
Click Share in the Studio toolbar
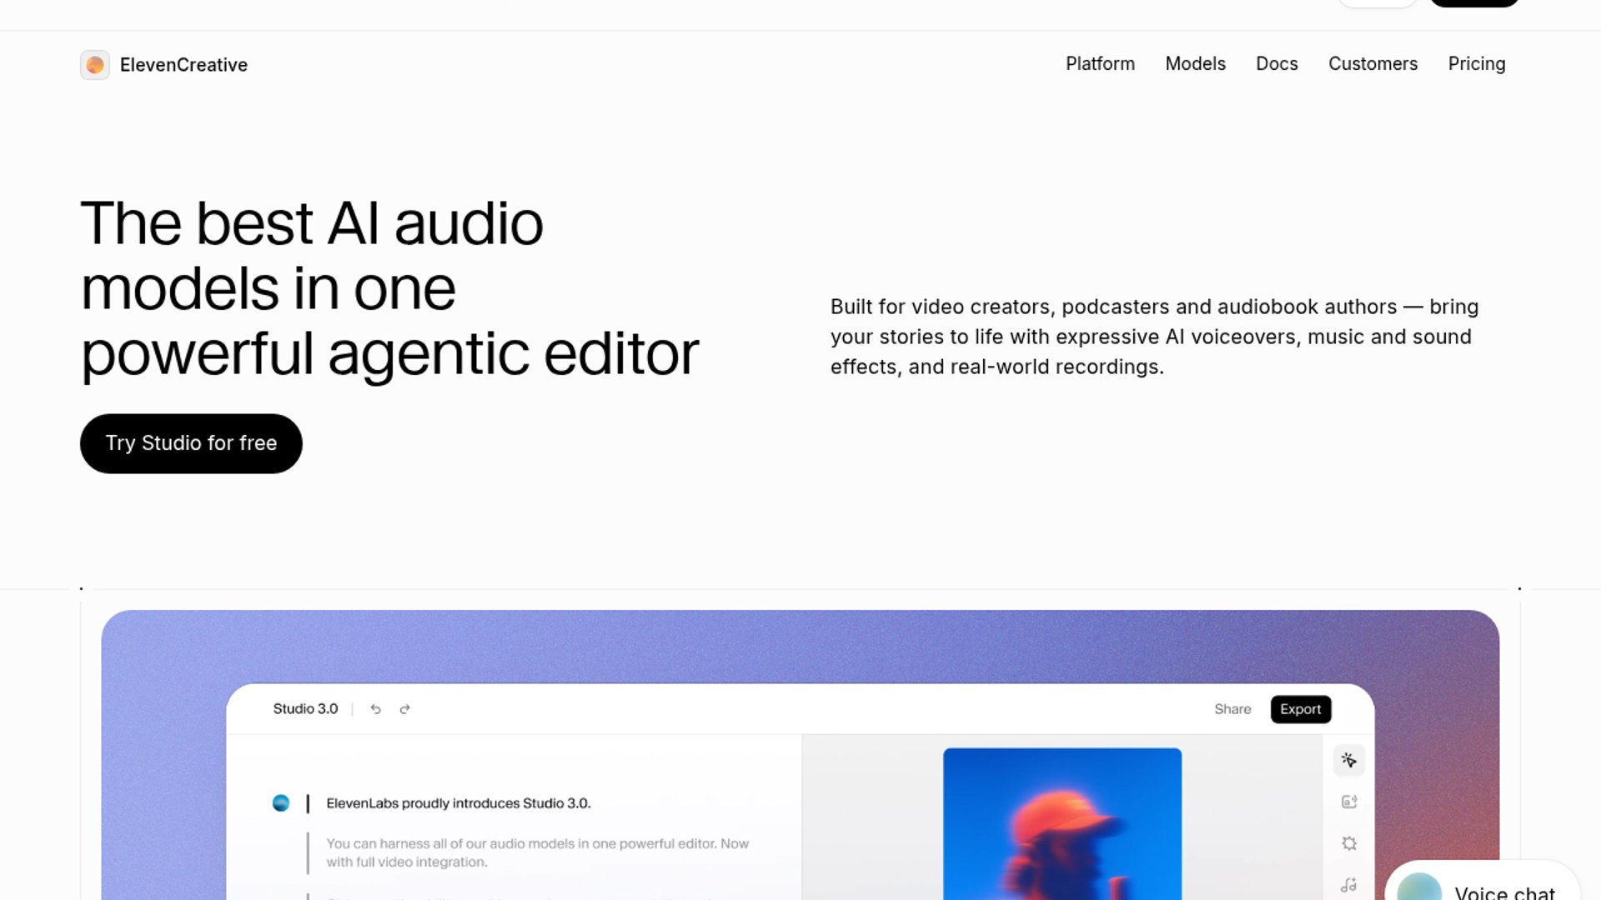coord(1232,709)
